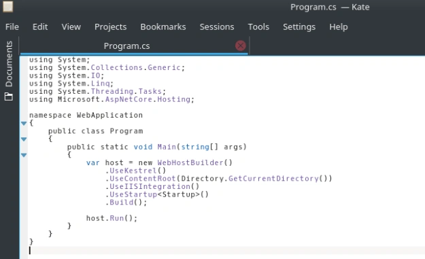This screenshot has width=425, height=259.
Task: Click the '.UseIISIntegration()' line
Action: tap(152, 187)
